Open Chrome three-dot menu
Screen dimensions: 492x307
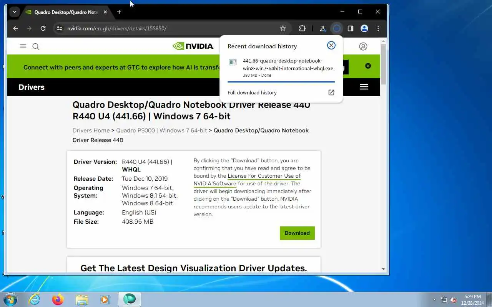tap(378, 28)
